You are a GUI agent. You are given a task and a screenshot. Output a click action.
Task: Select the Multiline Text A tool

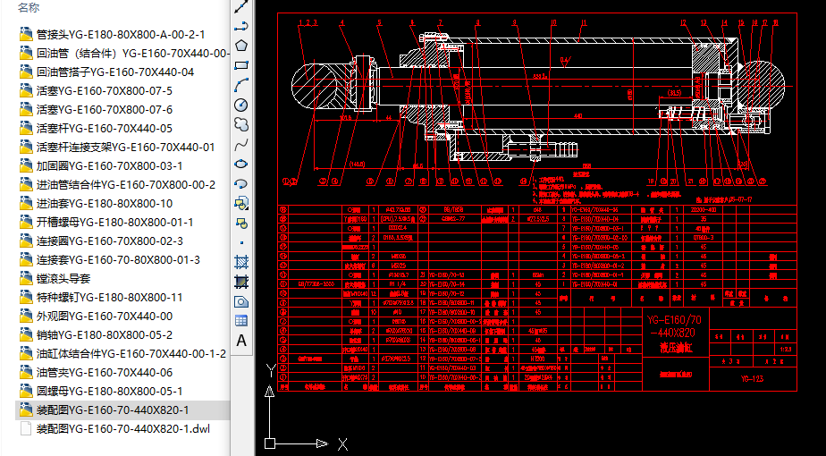[240, 341]
